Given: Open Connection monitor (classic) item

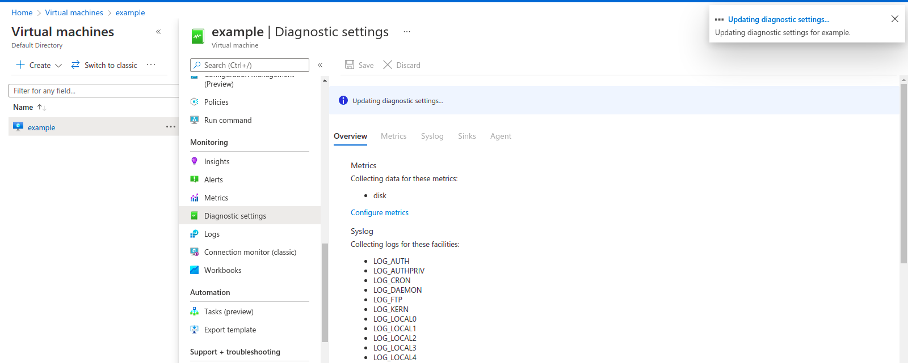Looking at the screenshot, I should [250, 252].
